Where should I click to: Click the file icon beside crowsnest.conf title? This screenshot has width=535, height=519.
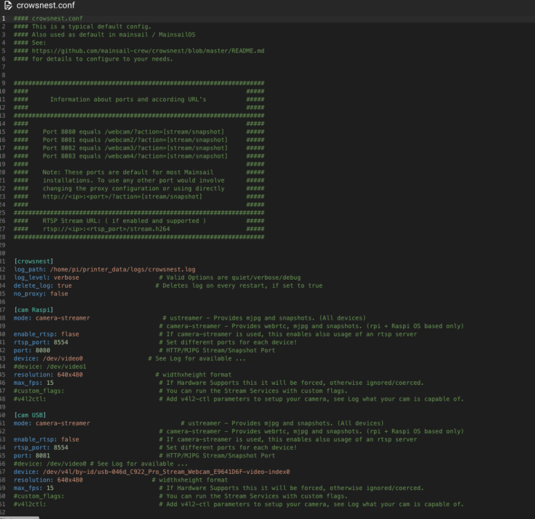tap(8, 6)
